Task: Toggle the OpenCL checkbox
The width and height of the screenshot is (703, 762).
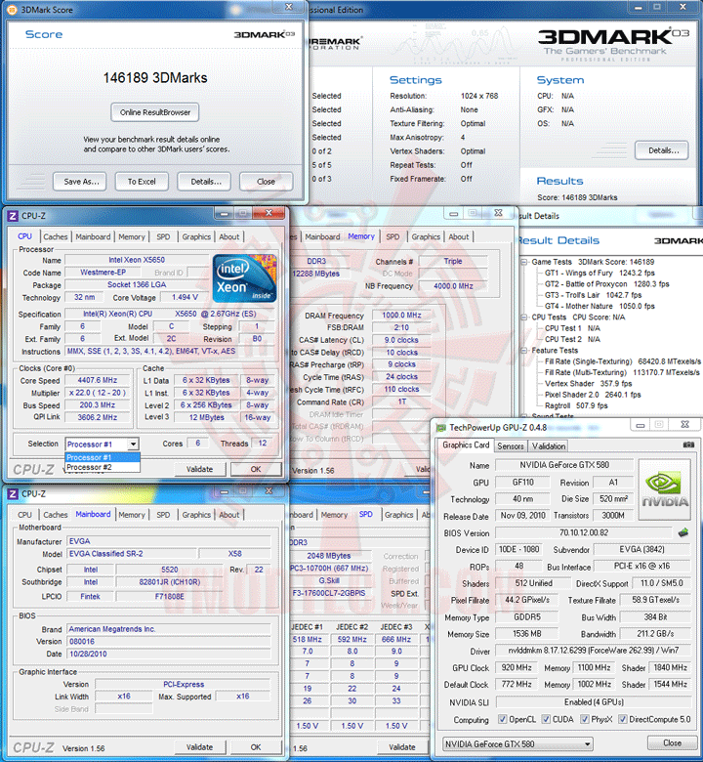Action: tap(502, 719)
